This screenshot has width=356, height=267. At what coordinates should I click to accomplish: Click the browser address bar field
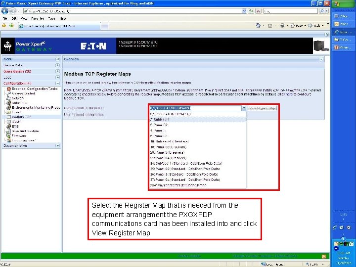pos(133,11)
